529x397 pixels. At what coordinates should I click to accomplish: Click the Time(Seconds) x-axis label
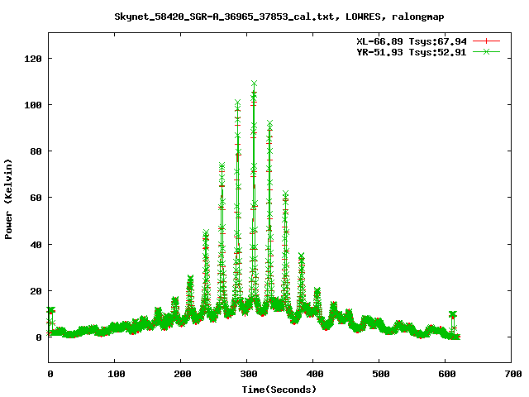tap(279, 390)
